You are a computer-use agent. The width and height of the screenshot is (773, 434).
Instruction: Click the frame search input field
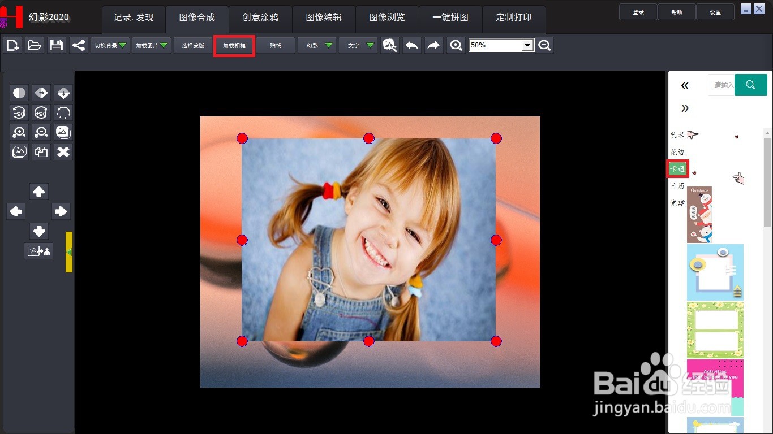(x=722, y=85)
